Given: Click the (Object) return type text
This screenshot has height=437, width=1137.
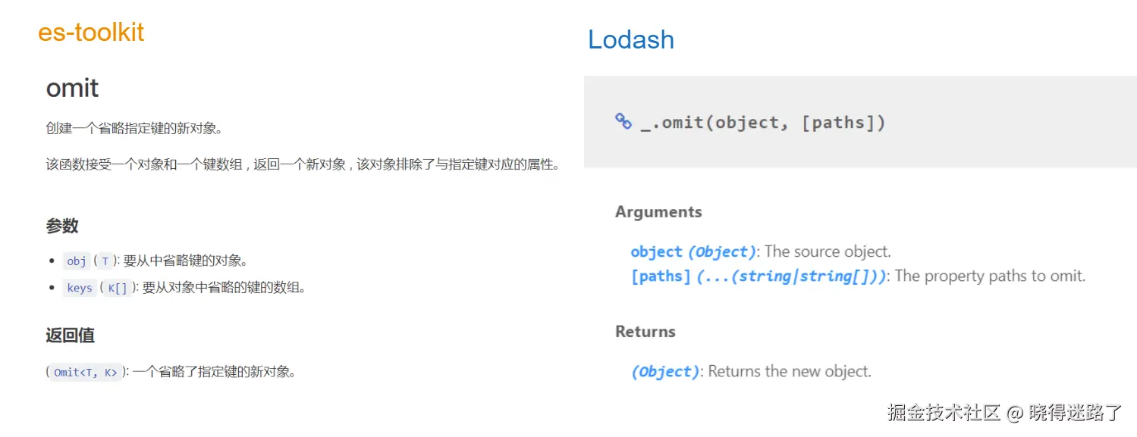Looking at the screenshot, I should click(664, 371).
